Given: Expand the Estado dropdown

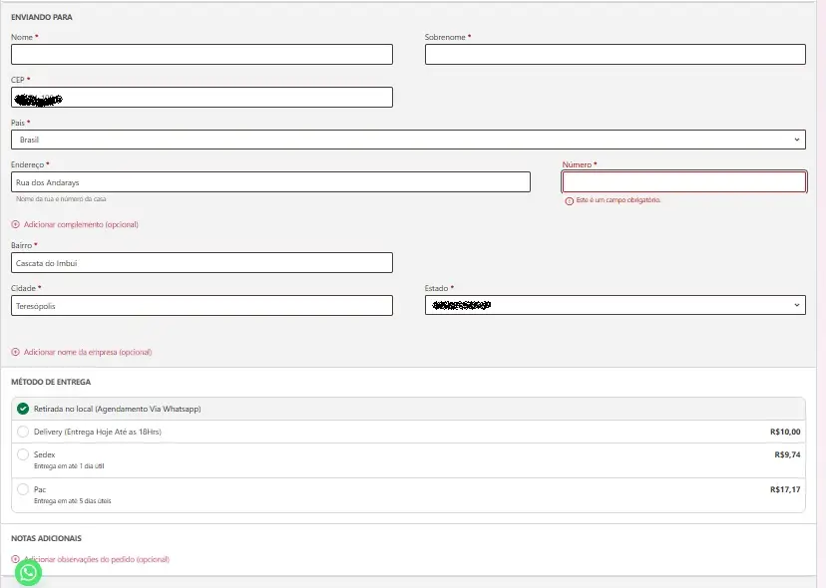Looking at the screenshot, I should (x=615, y=305).
